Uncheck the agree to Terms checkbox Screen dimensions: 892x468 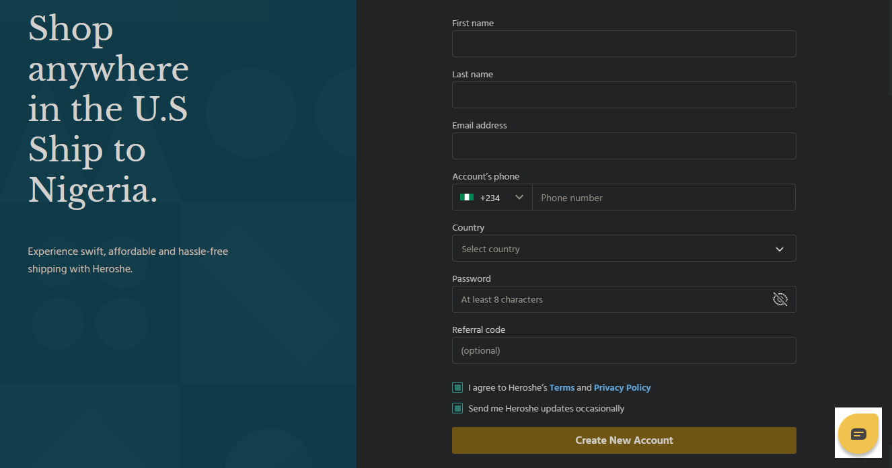[x=457, y=387]
